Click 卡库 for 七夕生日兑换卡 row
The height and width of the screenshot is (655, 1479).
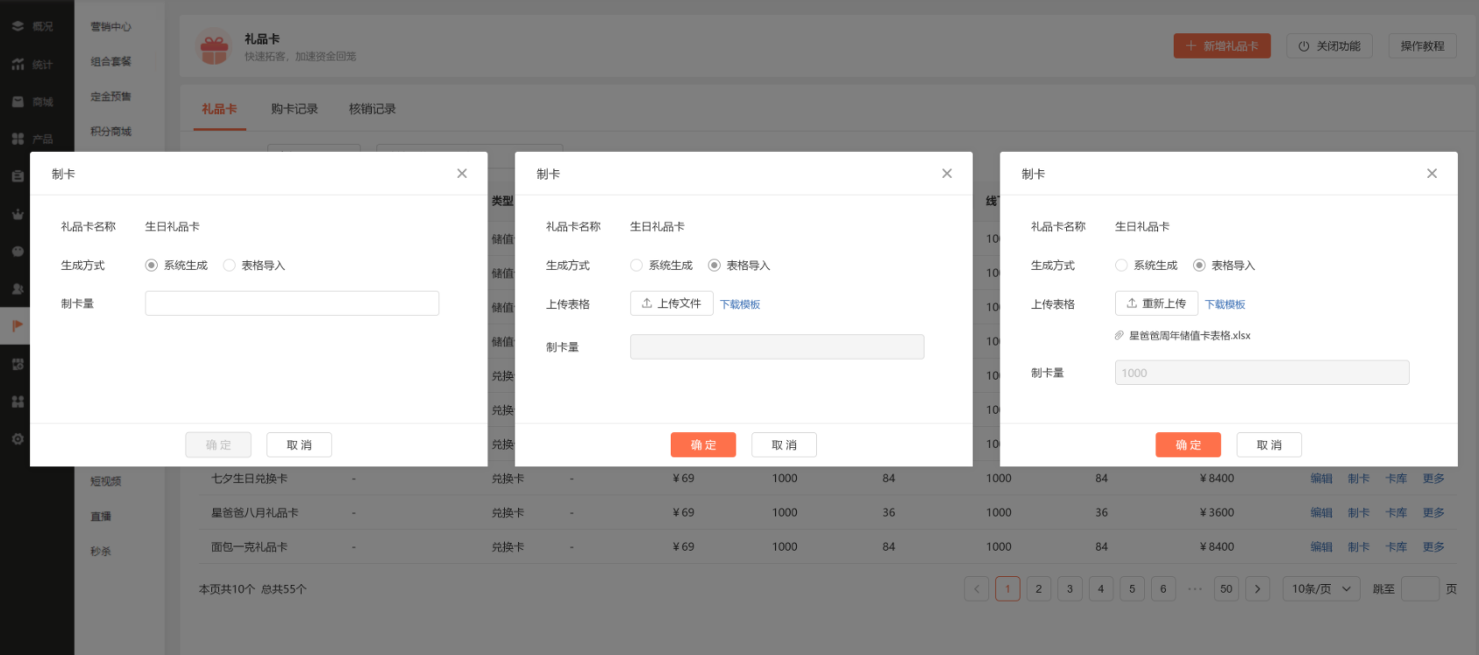point(1397,479)
